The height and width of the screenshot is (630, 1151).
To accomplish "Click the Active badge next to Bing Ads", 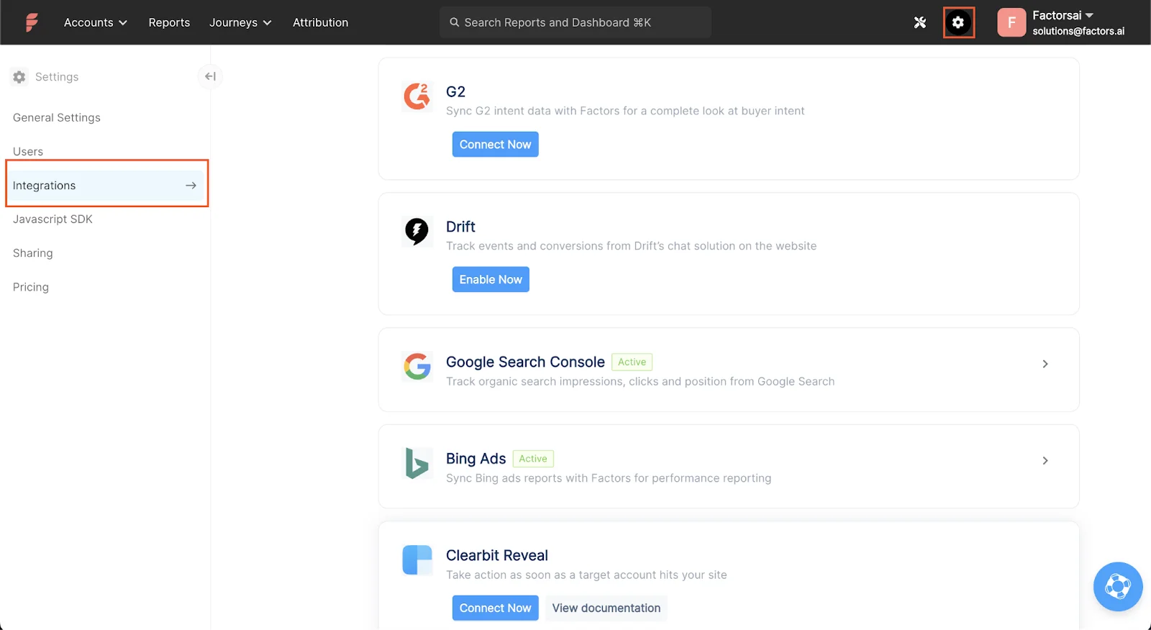I will tap(533, 459).
